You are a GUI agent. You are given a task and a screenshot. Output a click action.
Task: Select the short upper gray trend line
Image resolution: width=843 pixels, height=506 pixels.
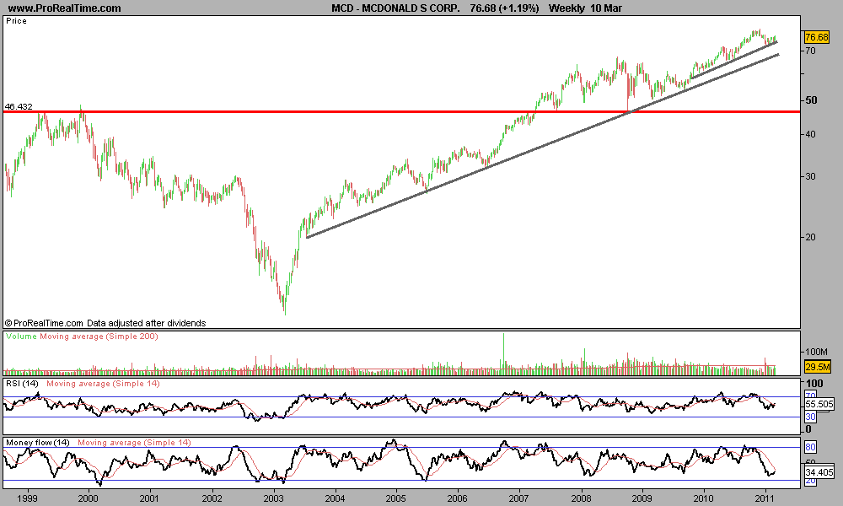click(734, 60)
